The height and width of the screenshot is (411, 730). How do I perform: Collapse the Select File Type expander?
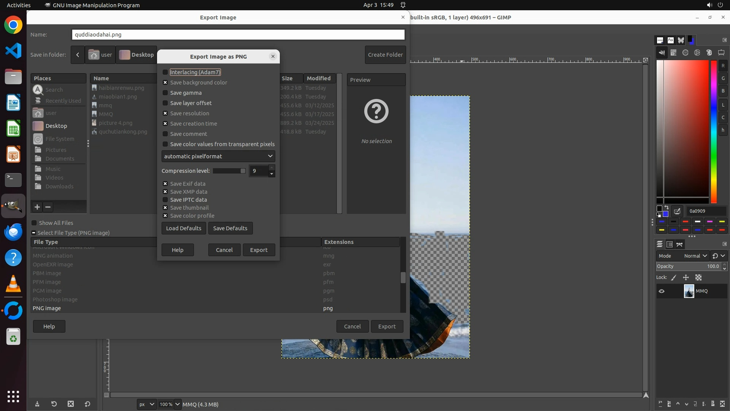click(x=34, y=233)
